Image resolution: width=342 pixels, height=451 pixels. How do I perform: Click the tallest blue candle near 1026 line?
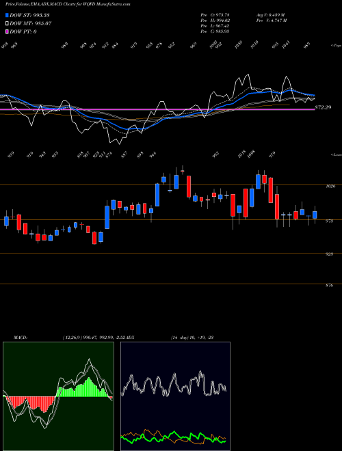(x=157, y=195)
